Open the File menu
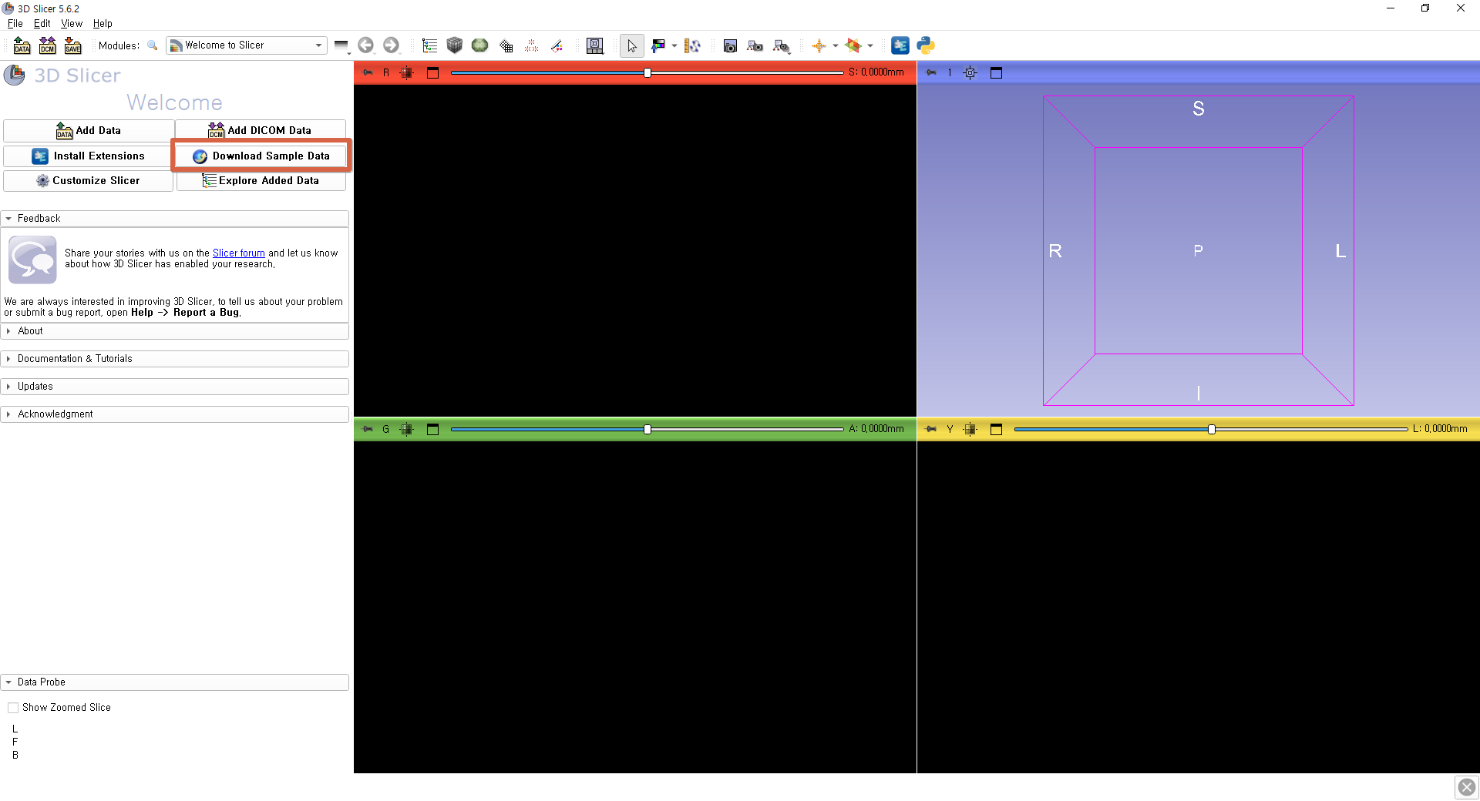1480x801 pixels. pos(15,23)
